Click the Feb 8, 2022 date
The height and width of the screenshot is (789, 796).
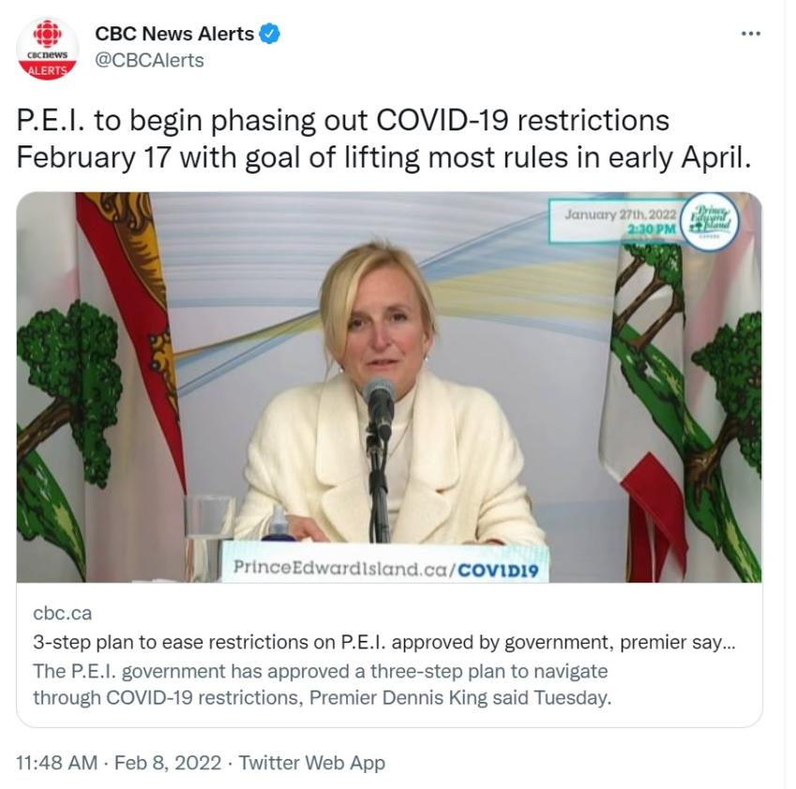[167, 763]
